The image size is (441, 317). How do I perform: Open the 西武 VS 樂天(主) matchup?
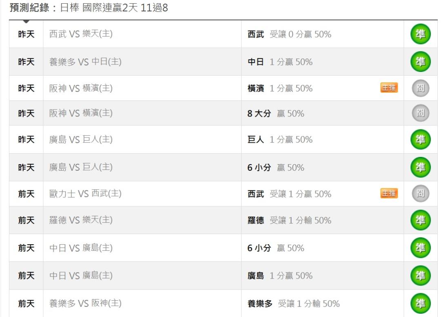coord(81,34)
